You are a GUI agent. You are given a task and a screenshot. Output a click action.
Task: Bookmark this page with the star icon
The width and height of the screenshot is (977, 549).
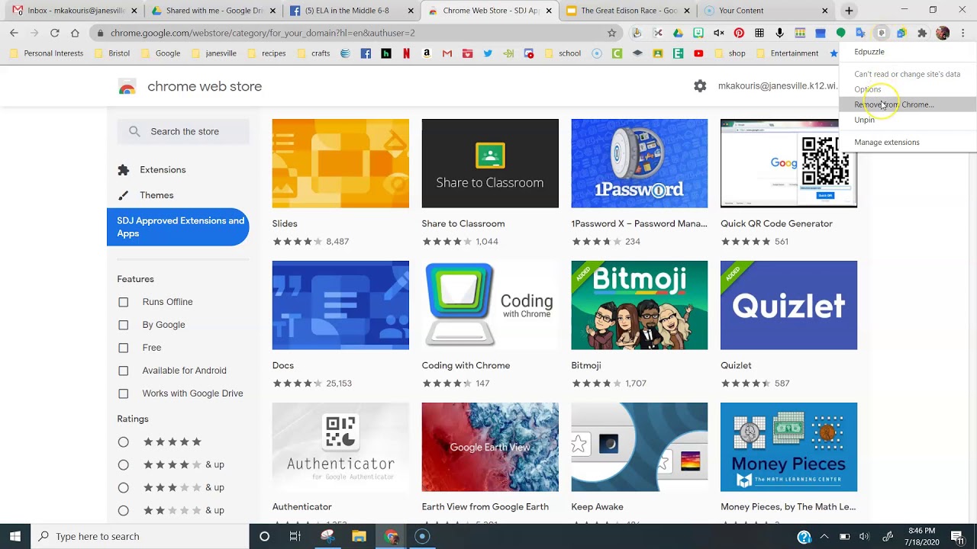[x=611, y=33]
